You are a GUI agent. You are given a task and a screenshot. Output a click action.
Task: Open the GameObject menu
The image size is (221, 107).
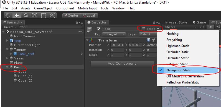click(x=43, y=8)
